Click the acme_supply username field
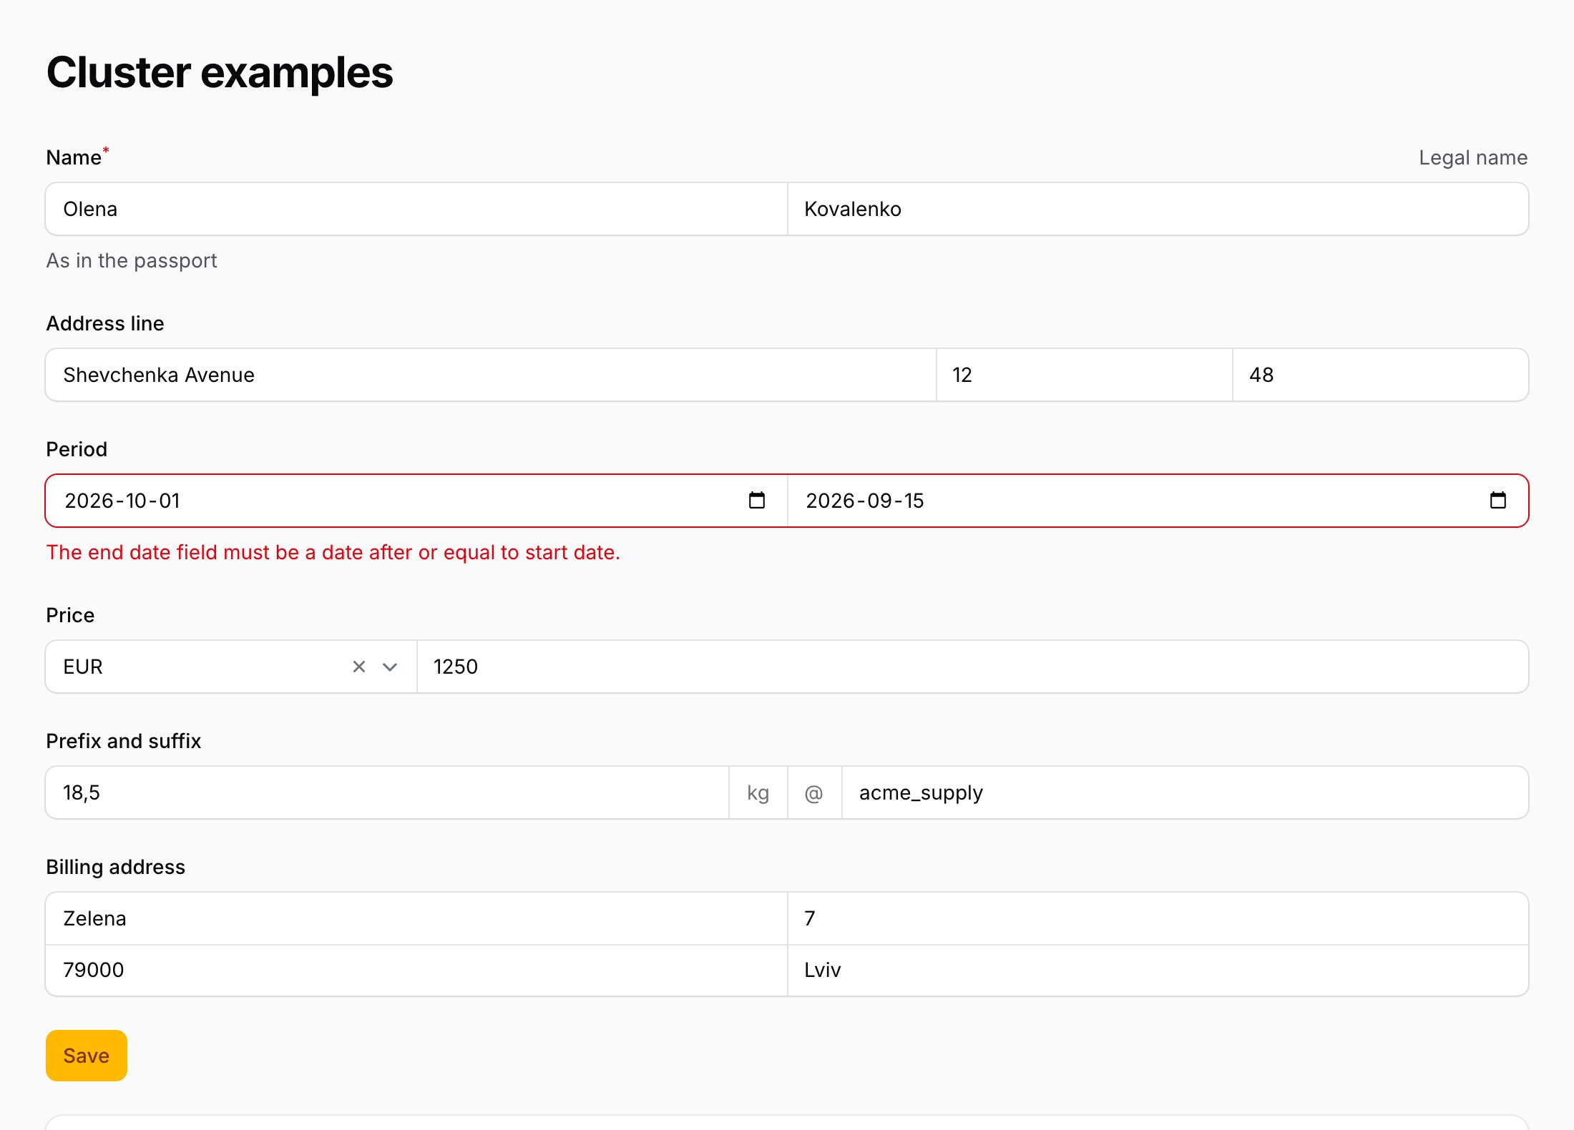1574x1130 pixels. pyautogui.click(x=1185, y=792)
